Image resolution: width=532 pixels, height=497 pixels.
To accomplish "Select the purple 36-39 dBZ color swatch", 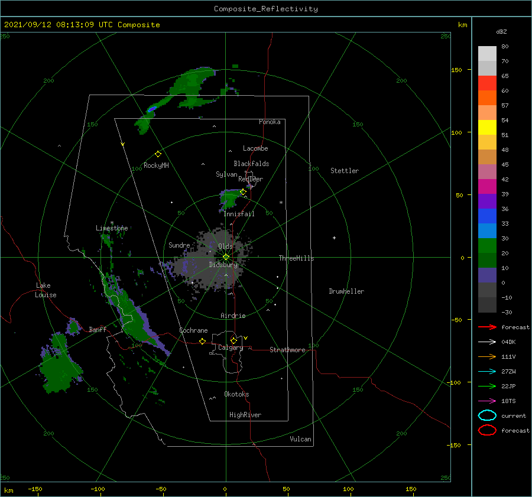I will coord(487,202).
